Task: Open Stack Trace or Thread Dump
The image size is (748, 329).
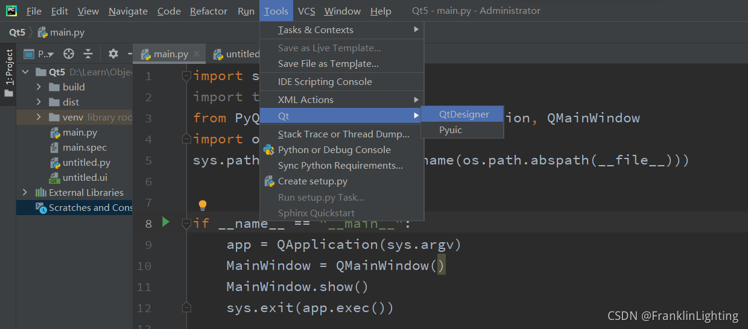Action: pos(342,134)
